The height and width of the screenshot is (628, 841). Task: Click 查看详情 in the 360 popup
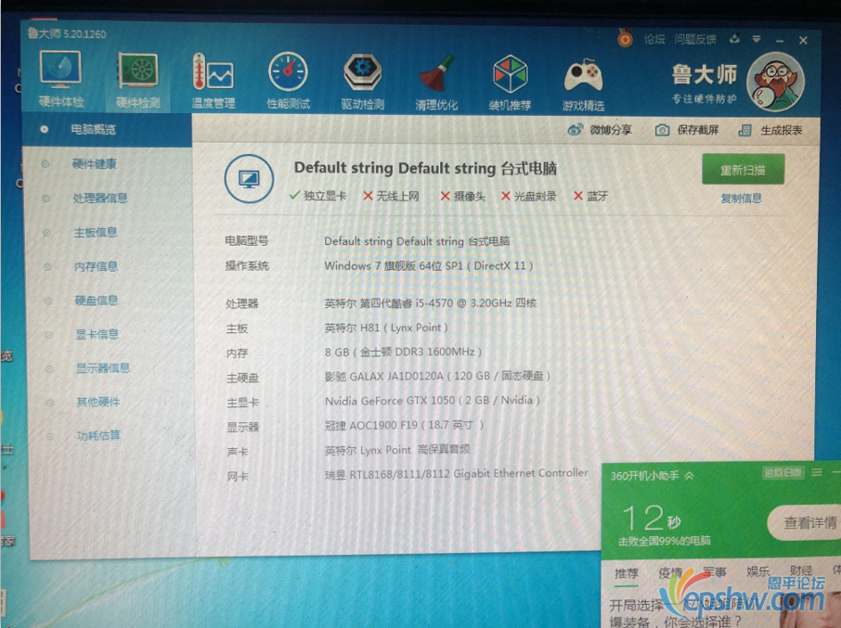pyautogui.click(x=808, y=522)
